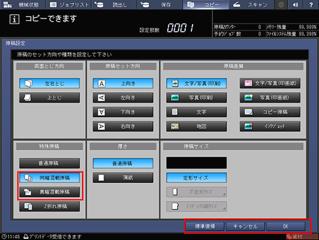Click the speaker volume icon
The width and height of the screenshot is (319, 240).
(296, 4)
